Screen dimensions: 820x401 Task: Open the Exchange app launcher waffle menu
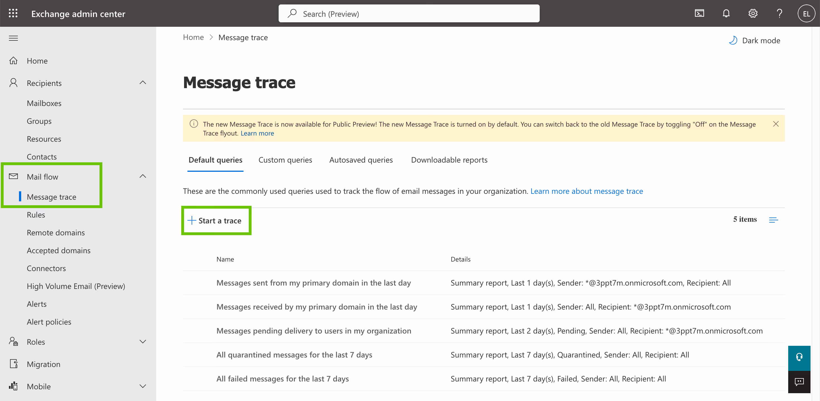13,13
